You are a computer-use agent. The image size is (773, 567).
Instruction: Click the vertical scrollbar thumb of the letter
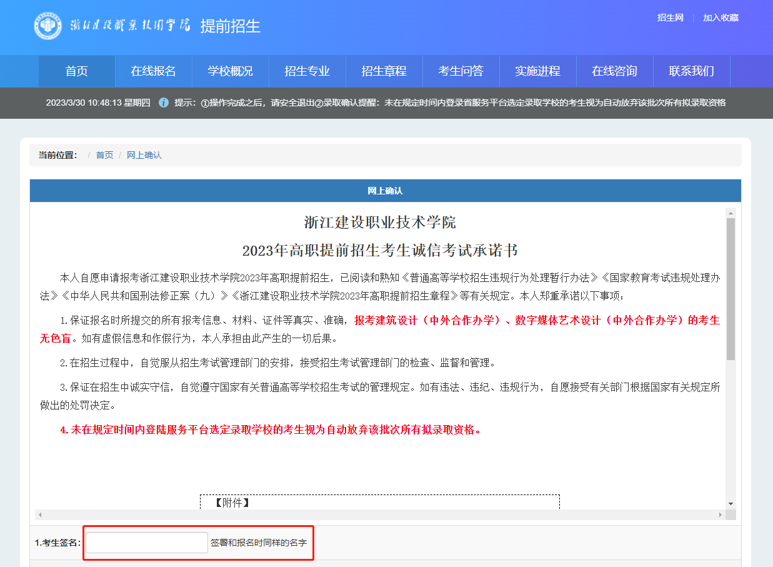731,288
